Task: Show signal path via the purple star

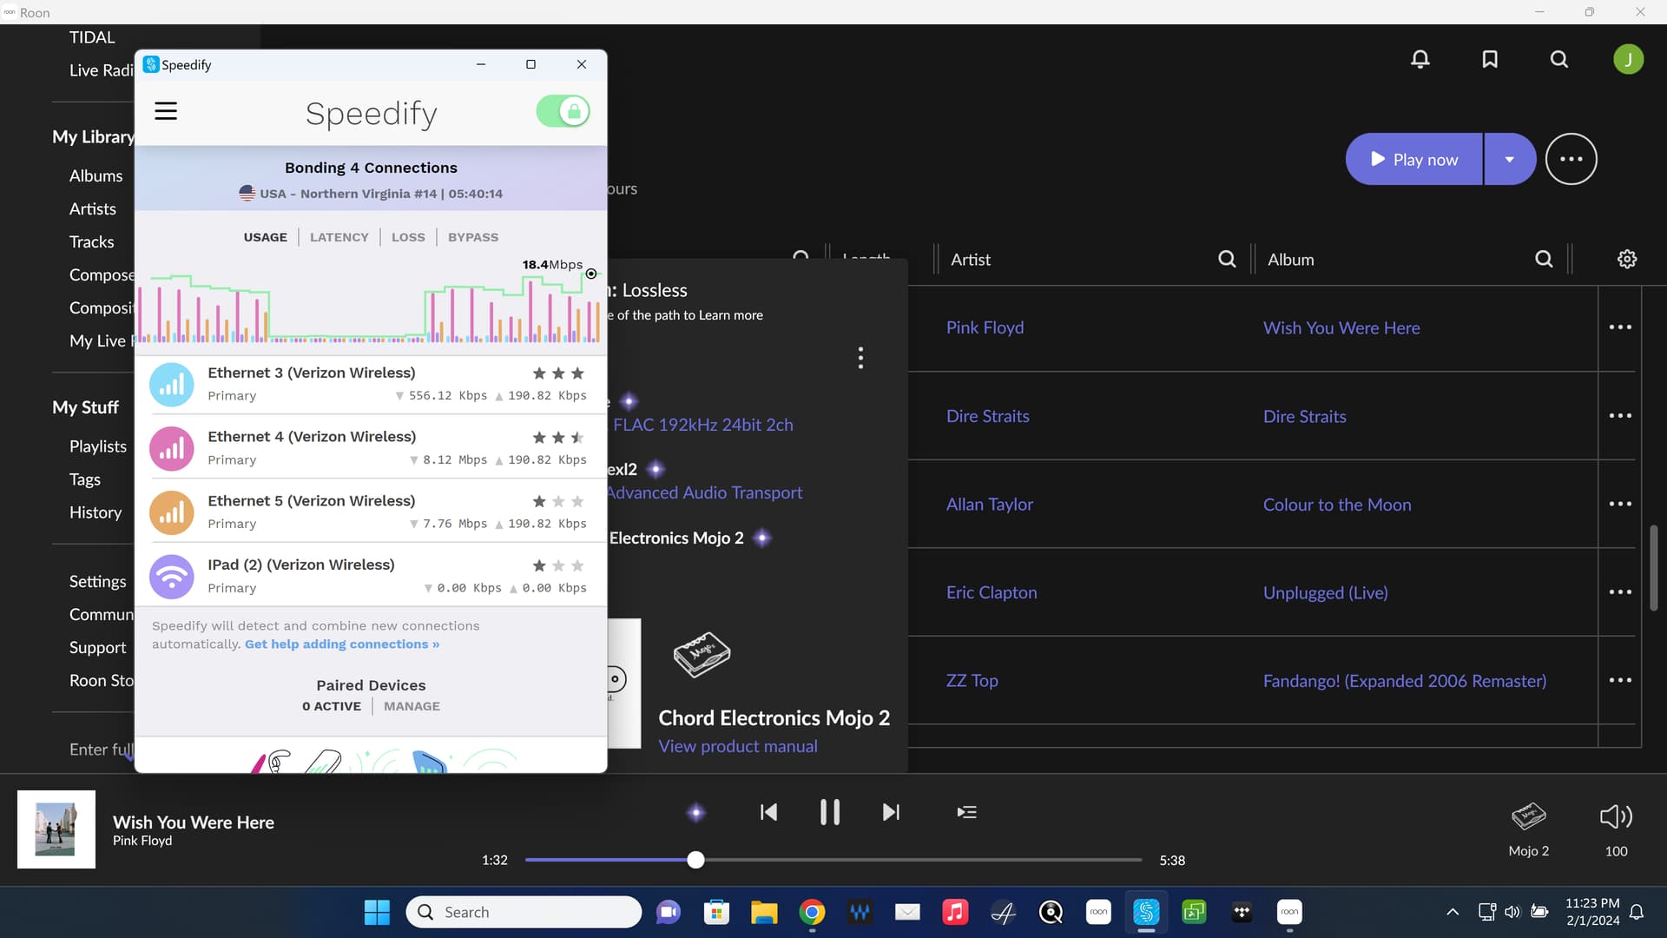Action: point(695,813)
